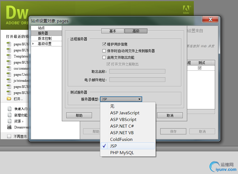Screen dimensions: 238x174
Task: Open the 站点 category in the sidebar
Action: [46, 28]
